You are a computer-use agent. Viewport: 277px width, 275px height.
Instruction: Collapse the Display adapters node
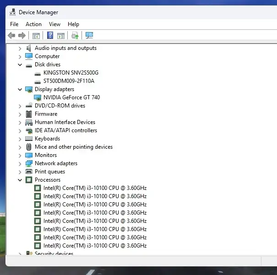[x=20, y=90]
